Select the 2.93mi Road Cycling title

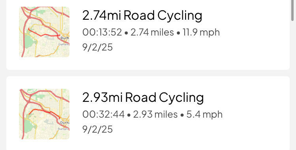pyautogui.click(x=143, y=97)
